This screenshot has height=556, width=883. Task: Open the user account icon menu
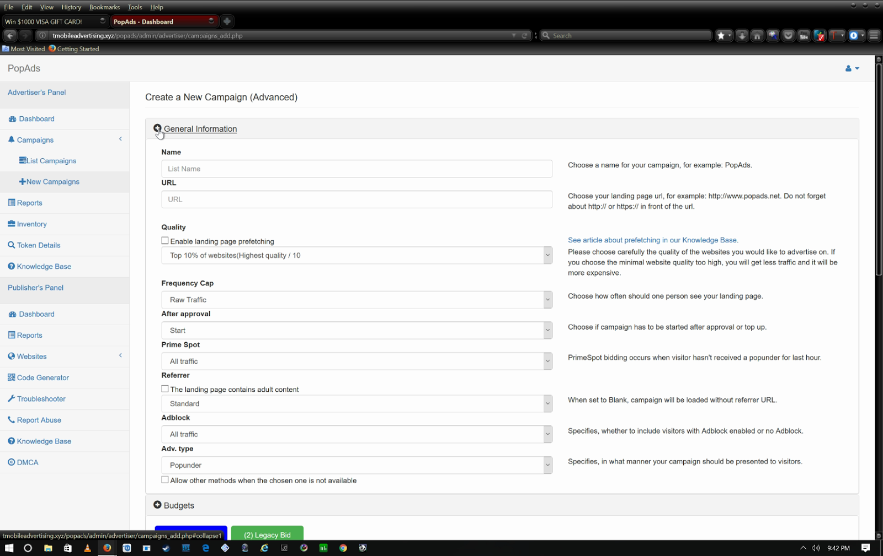point(852,68)
